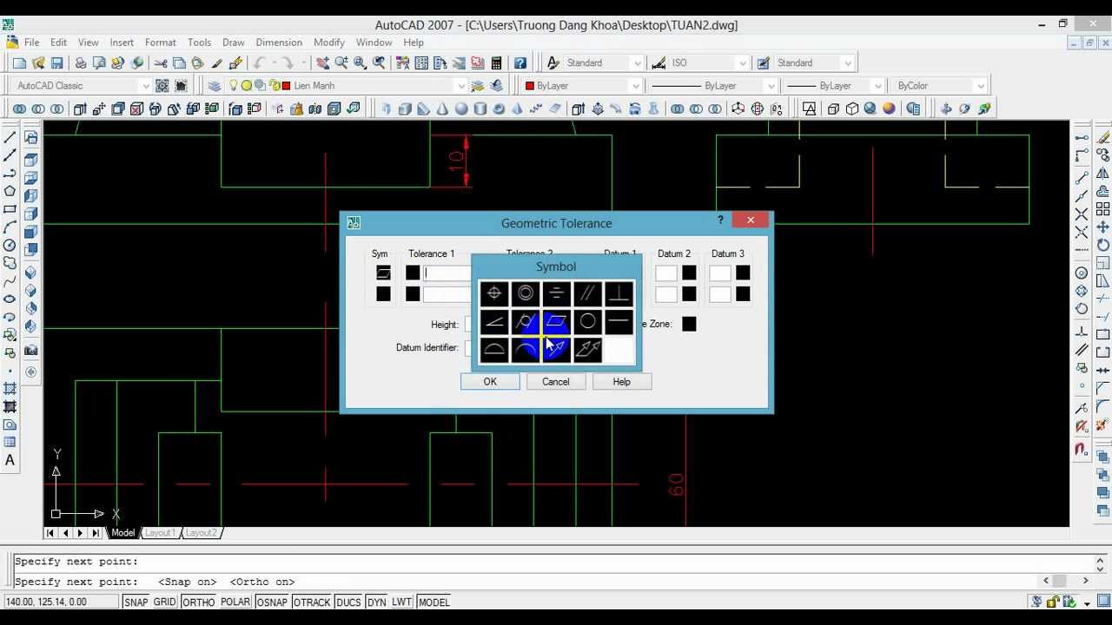1112x625 pixels.
Task: Toggle SNAP mode in status bar
Action: (136, 602)
